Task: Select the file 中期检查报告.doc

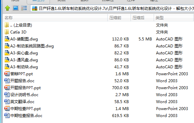Action: 26,116
